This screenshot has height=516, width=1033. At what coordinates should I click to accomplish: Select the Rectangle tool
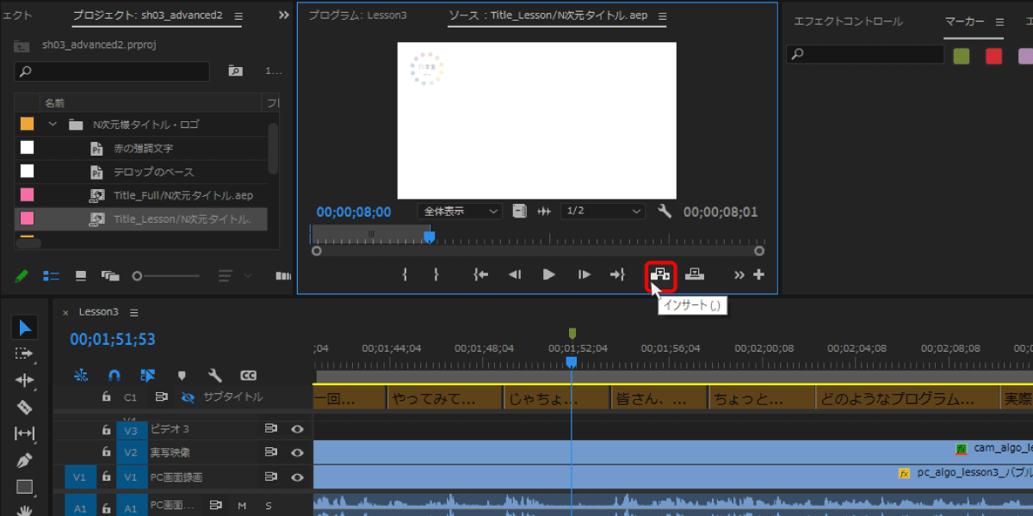click(x=25, y=487)
